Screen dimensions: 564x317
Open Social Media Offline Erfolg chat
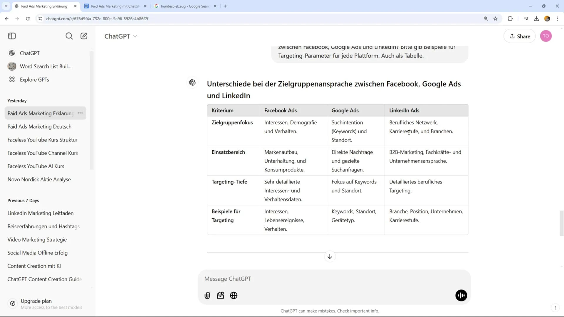click(x=46, y=253)
